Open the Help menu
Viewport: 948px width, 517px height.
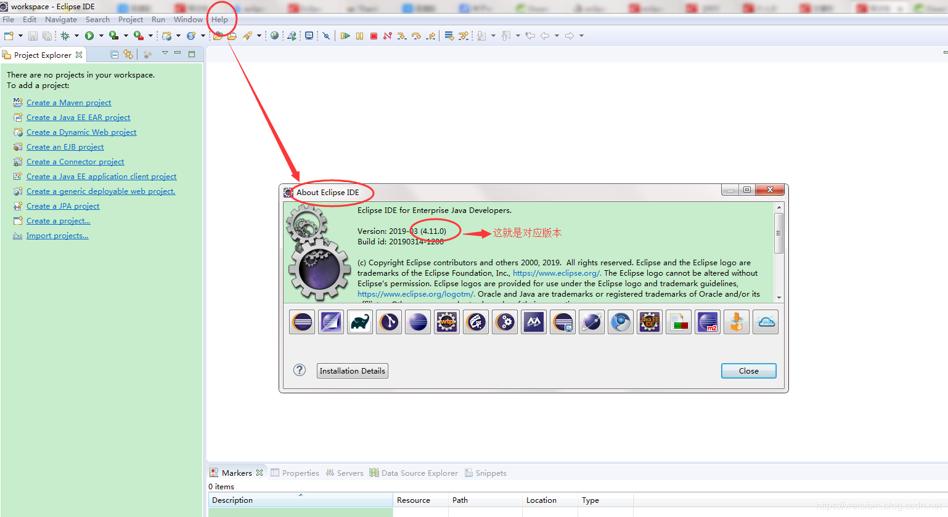pyautogui.click(x=220, y=20)
